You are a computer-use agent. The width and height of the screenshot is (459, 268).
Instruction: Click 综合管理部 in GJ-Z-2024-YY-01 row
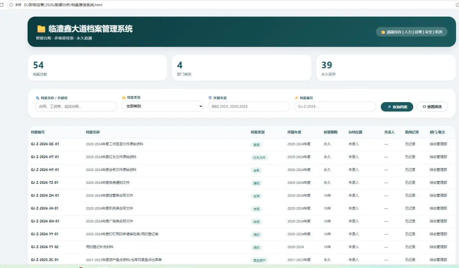click(x=439, y=234)
